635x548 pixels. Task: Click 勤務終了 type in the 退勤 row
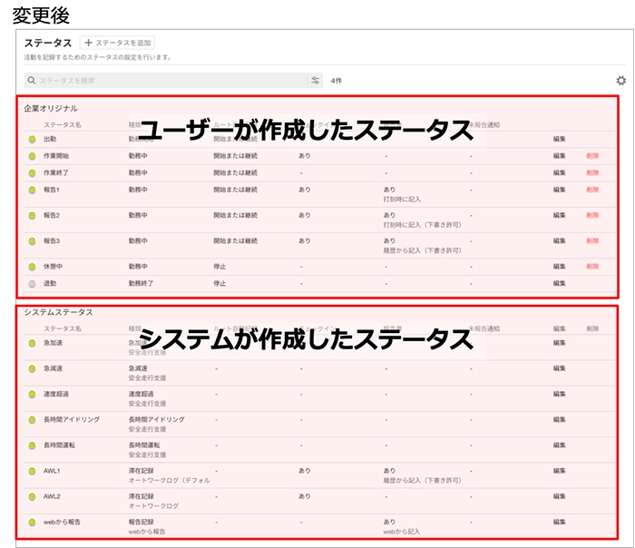(141, 283)
